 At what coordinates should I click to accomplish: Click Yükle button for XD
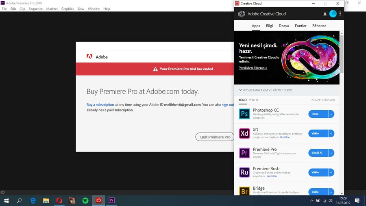pos(318,133)
